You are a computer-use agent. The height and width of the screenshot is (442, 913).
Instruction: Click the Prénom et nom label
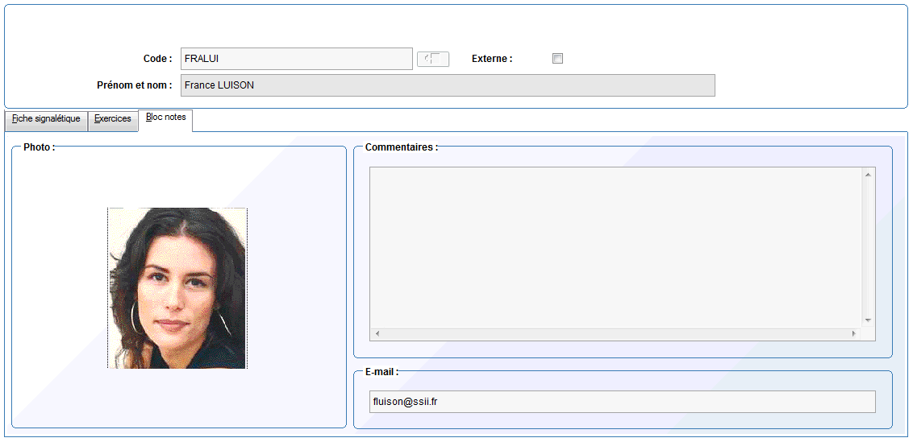tap(135, 85)
